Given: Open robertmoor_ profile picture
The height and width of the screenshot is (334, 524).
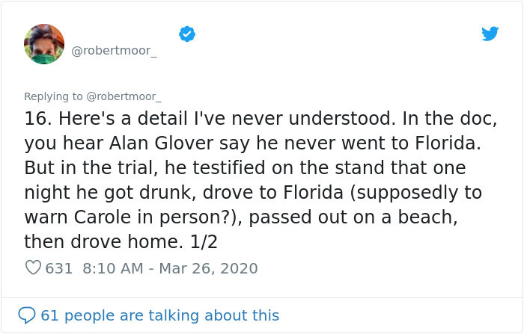Looking at the screenshot, I should 44,44.
